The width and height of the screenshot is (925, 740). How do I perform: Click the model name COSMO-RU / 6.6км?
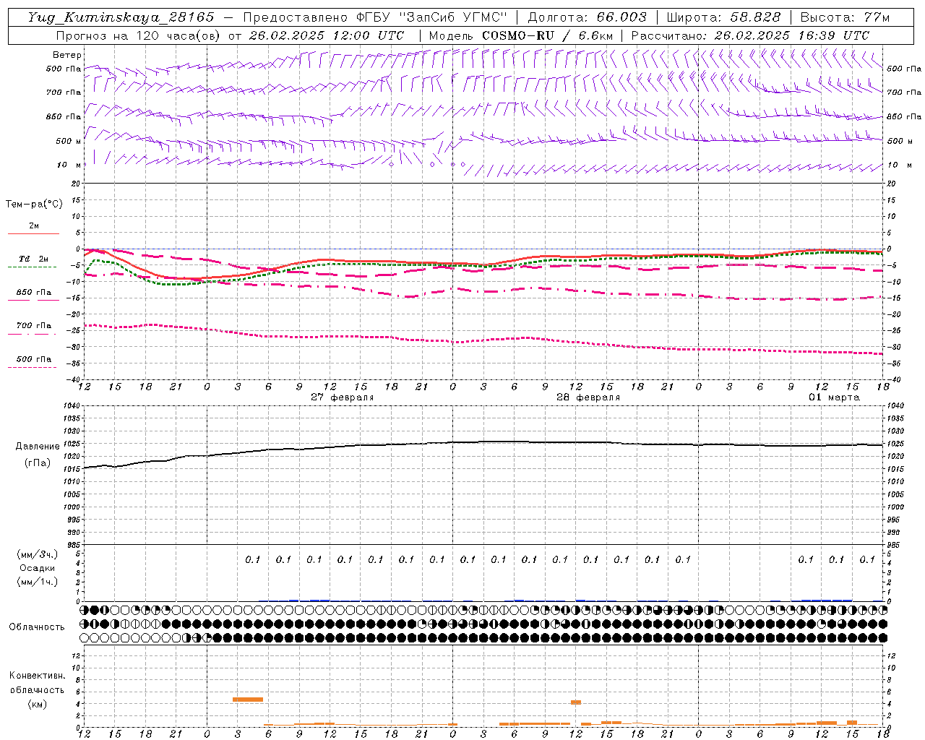pyautogui.click(x=547, y=35)
